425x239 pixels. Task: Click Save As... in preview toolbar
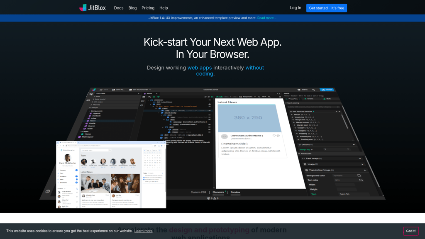point(118,90)
